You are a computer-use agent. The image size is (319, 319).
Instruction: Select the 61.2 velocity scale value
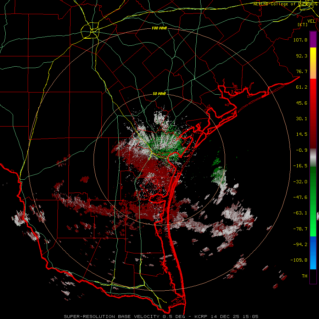click(302, 87)
